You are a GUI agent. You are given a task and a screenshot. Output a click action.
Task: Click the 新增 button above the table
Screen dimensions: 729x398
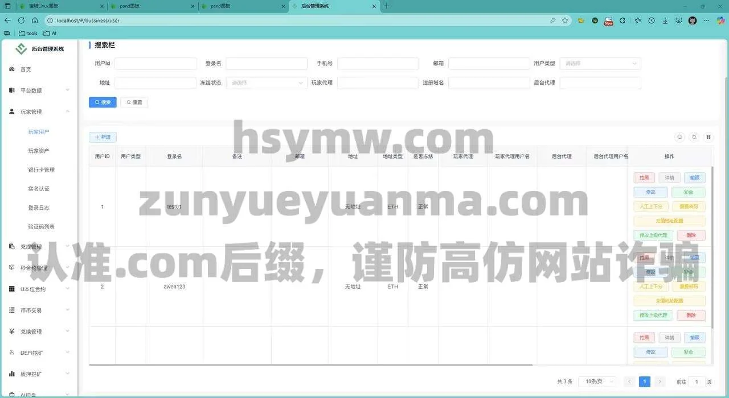point(103,137)
